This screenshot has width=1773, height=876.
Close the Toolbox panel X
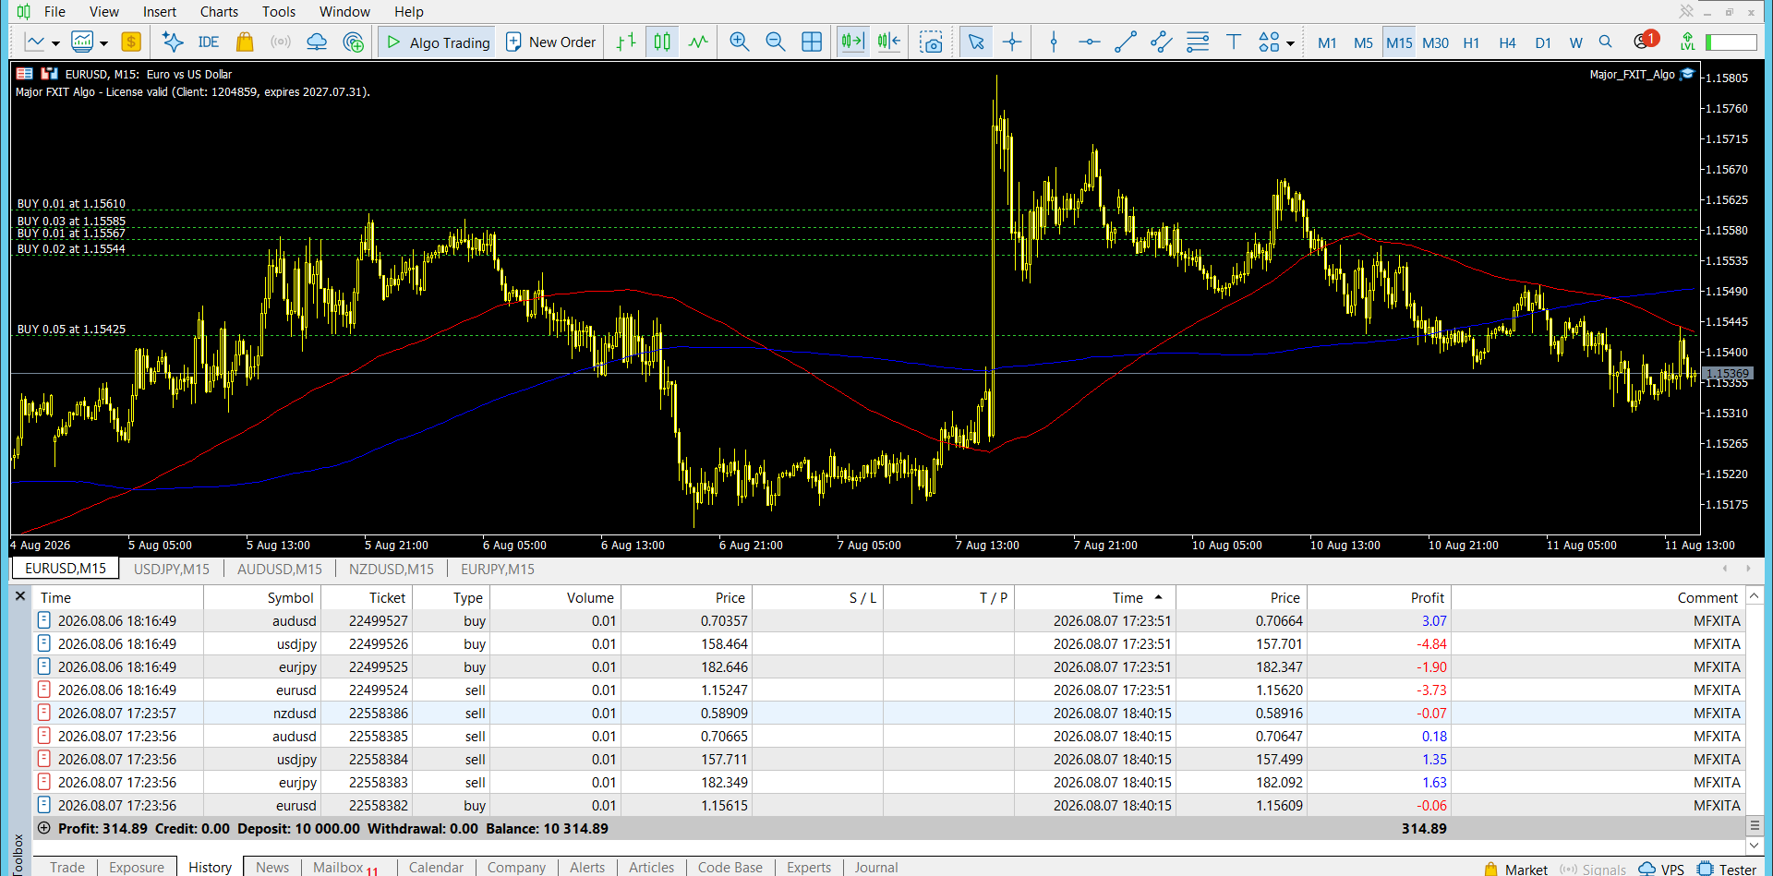click(x=20, y=596)
